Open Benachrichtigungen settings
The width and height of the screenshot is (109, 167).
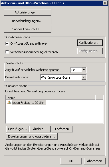(x=27, y=21)
